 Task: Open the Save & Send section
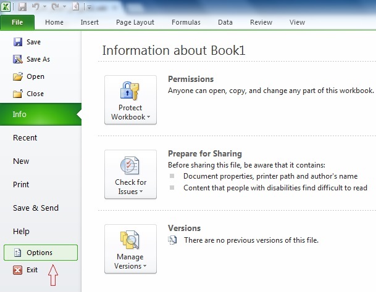tap(36, 208)
